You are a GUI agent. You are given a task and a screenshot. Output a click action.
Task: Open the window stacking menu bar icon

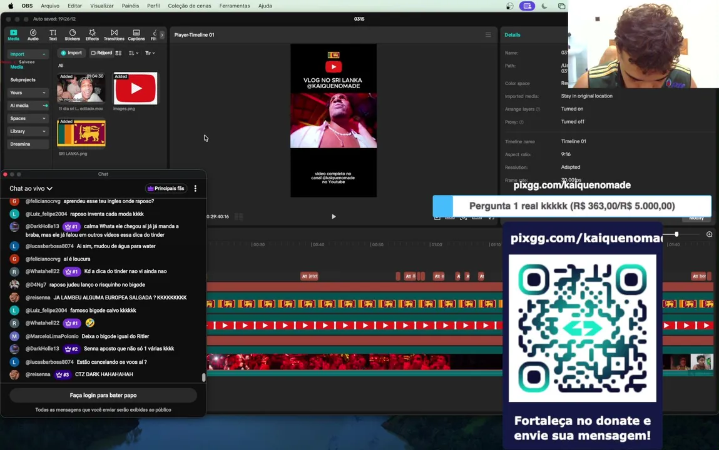coord(562,6)
